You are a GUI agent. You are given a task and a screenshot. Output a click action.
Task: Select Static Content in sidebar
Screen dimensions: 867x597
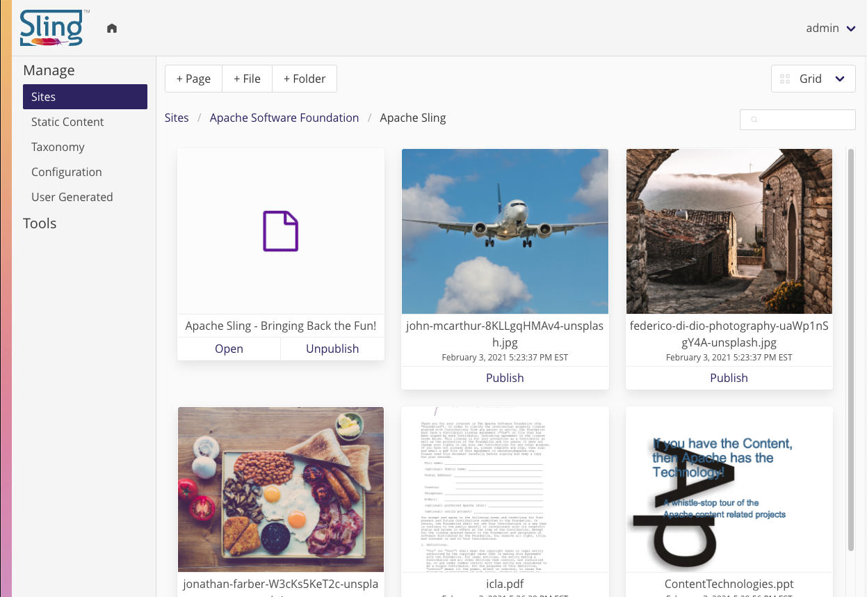click(x=67, y=122)
